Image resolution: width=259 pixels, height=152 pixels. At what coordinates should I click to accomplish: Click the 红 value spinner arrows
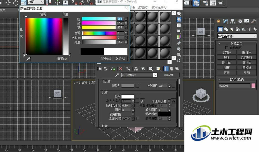click(126, 19)
